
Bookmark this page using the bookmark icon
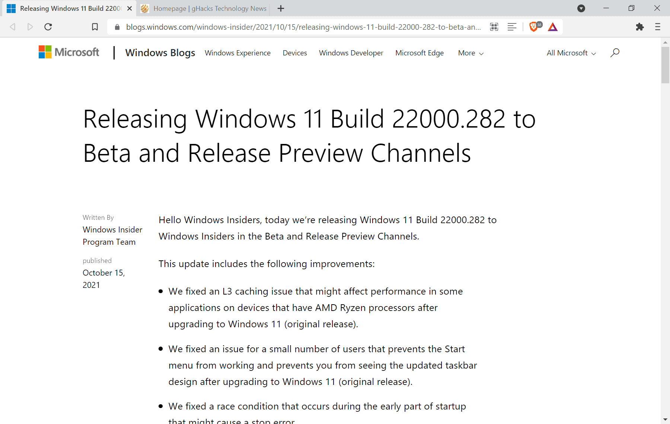pyautogui.click(x=95, y=26)
